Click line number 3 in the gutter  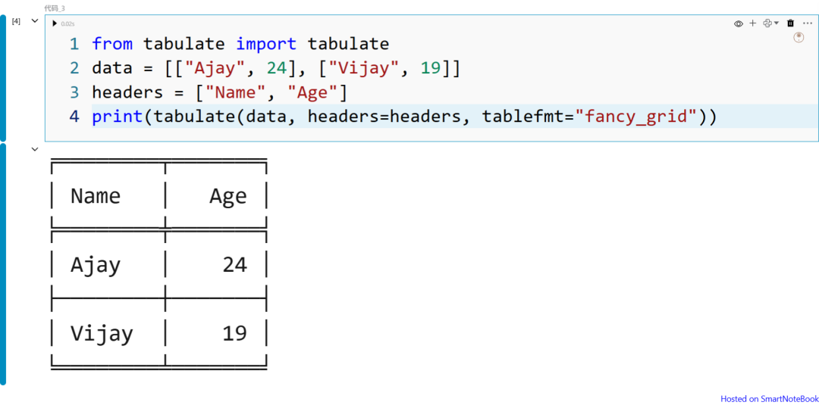pyautogui.click(x=74, y=92)
